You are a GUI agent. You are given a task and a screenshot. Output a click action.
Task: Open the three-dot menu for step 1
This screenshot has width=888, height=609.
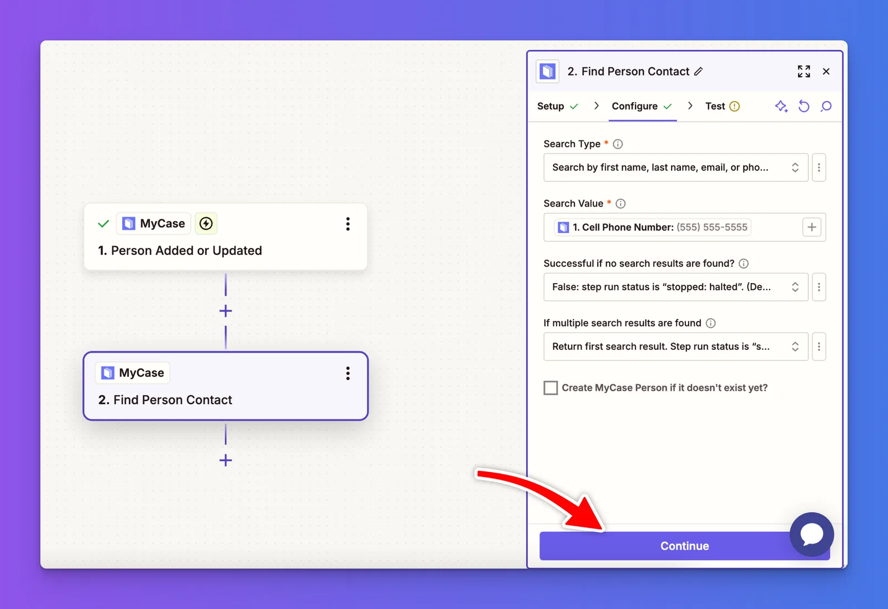[348, 224]
